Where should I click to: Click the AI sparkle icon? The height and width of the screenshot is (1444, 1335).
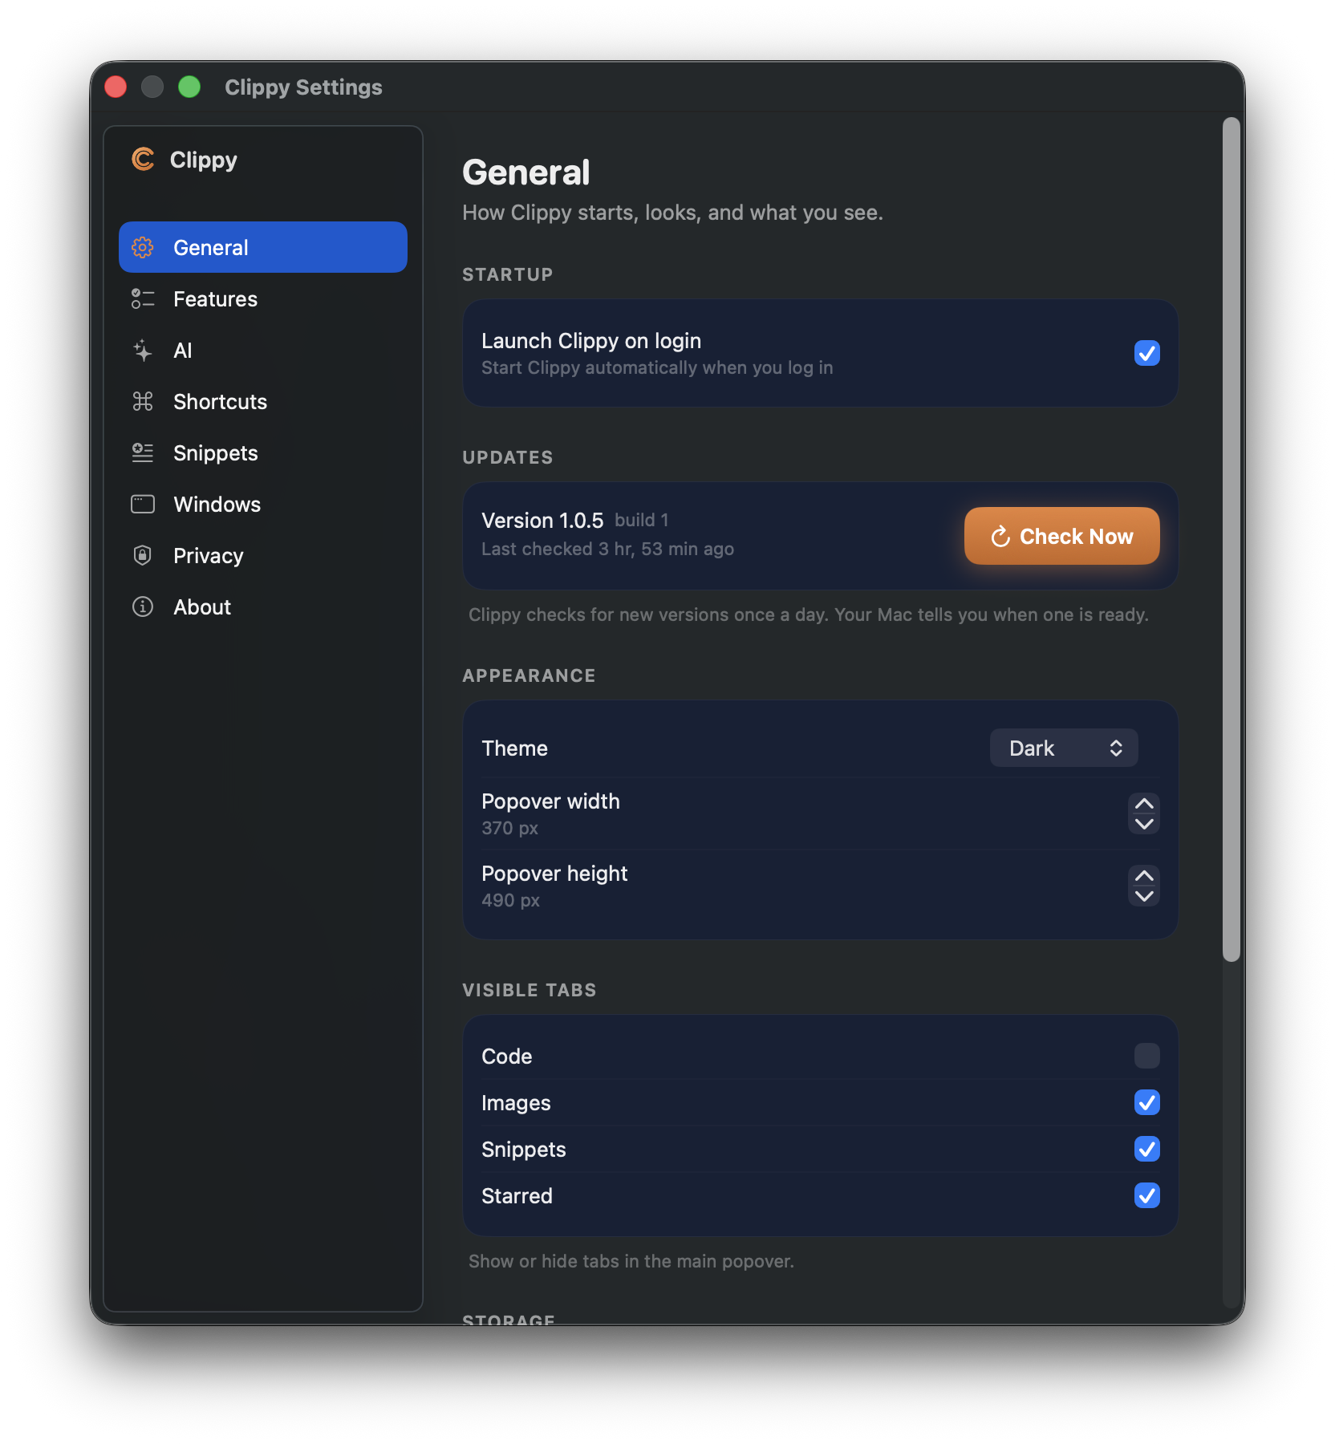(x=143, y=350)
